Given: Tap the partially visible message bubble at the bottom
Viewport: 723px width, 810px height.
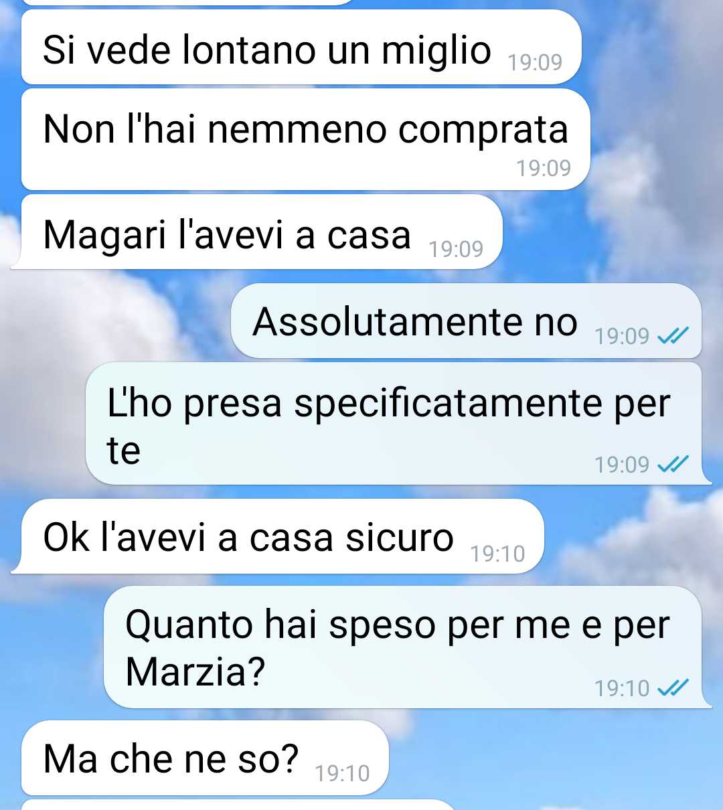Looking at the screenshot, I should pos(238,805).
